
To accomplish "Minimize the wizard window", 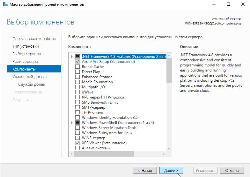I will 214,4.
